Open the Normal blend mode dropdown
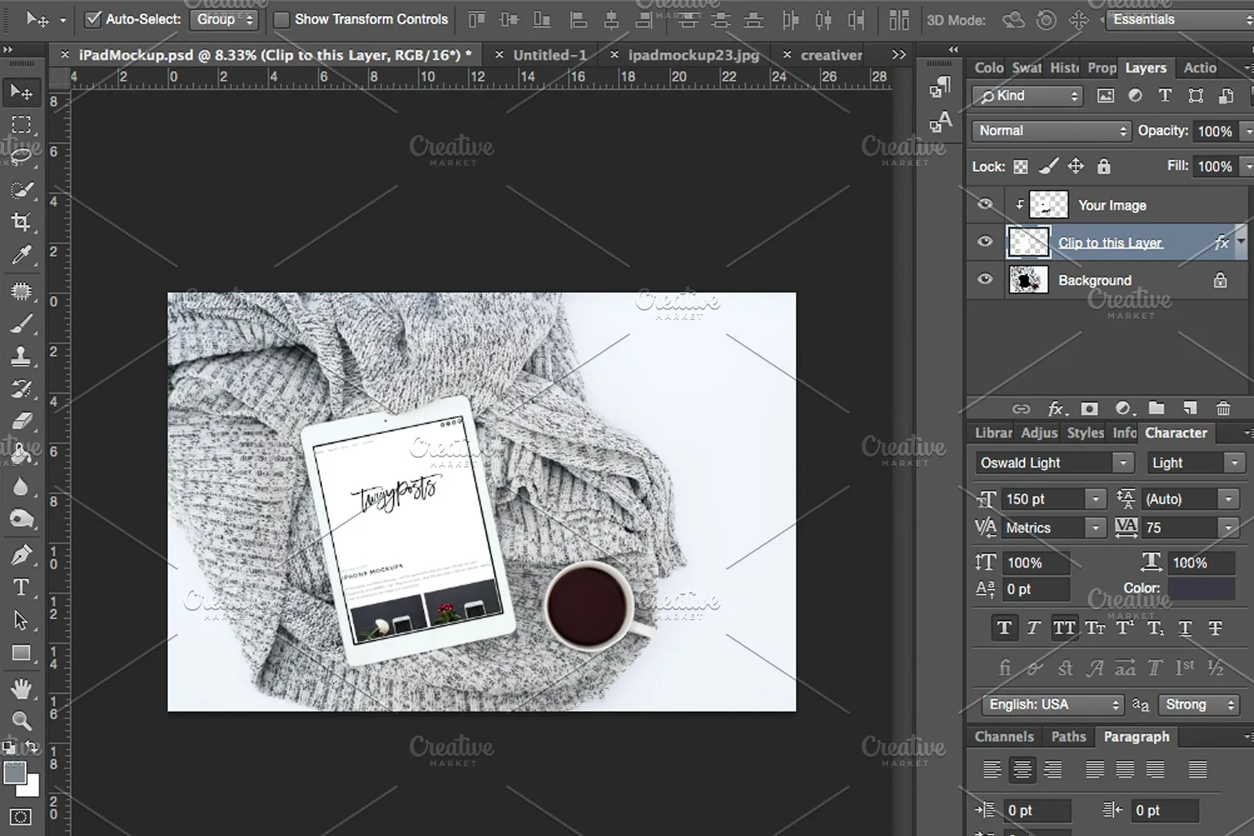Viewport: 1254px width, 836px height. (x=1051, y=130)
